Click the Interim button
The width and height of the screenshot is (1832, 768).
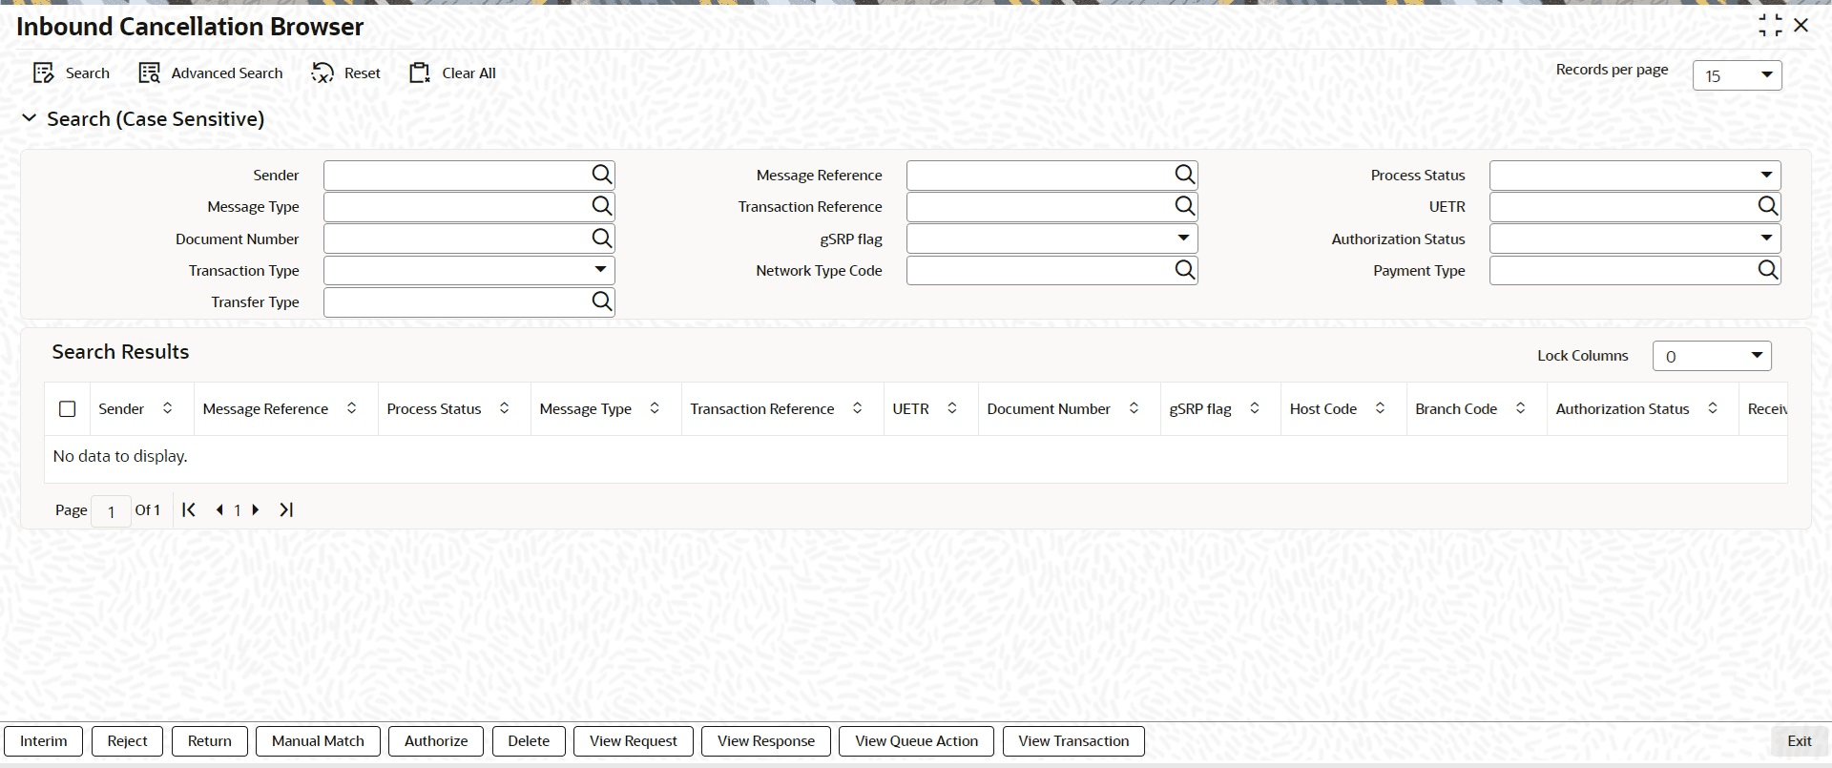click(44, 741)
